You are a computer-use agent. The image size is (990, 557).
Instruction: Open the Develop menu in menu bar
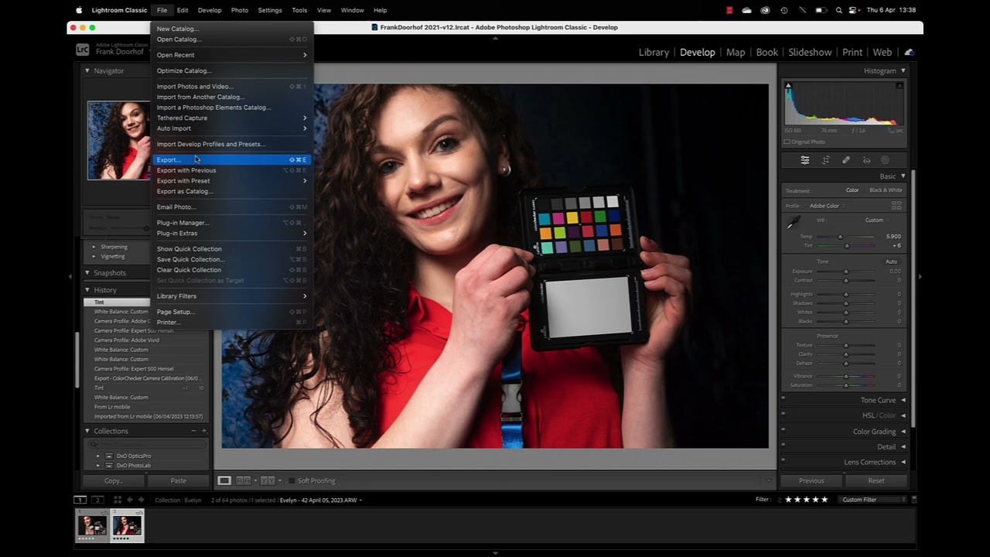[210, 10]
